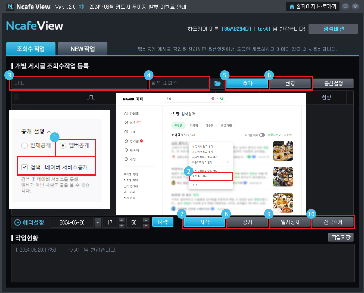This screenshot has height=293, width=364.
Task: Open the third food thumbnail in search results
Action: 283,202
